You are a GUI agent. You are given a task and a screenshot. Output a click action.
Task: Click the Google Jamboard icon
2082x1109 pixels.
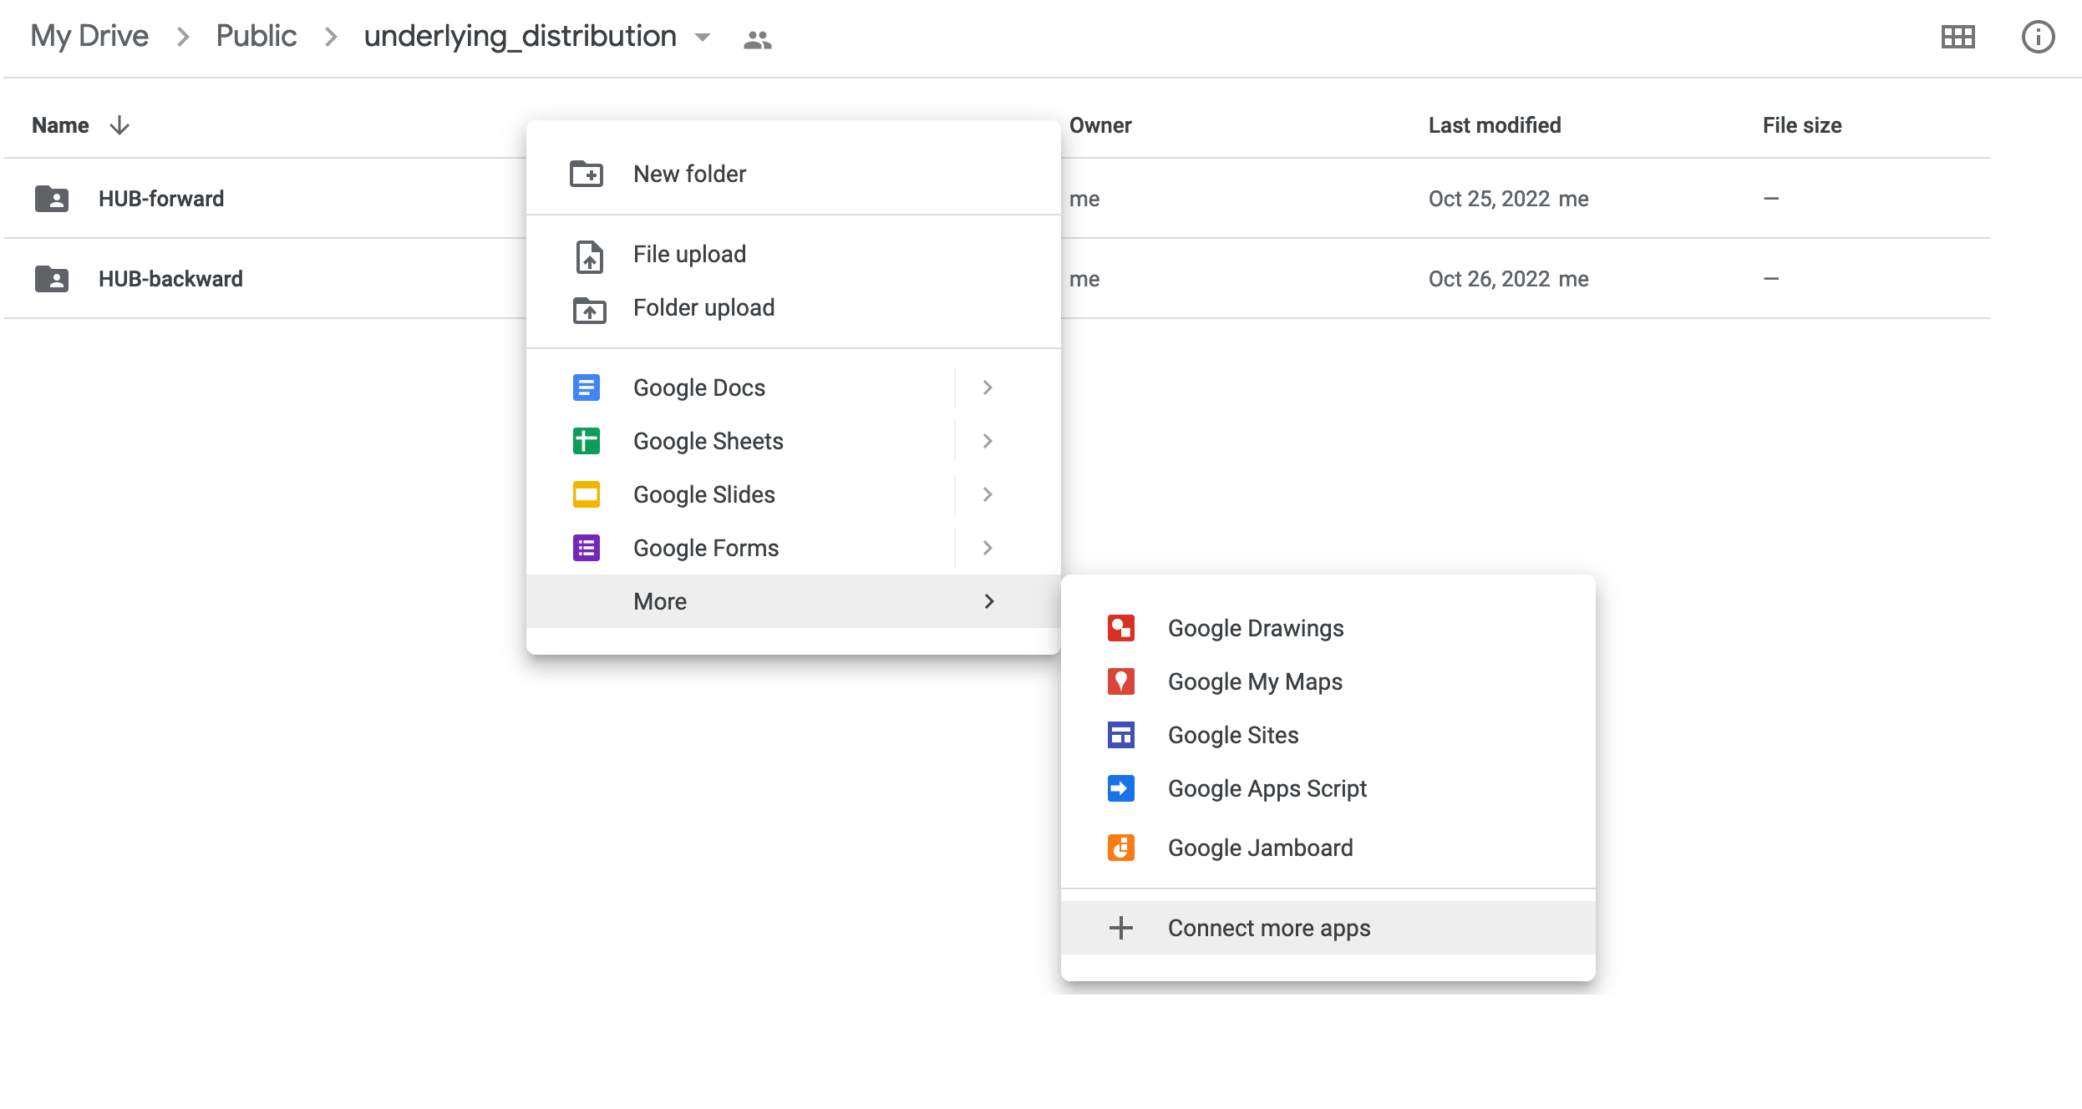(1120, 848)
